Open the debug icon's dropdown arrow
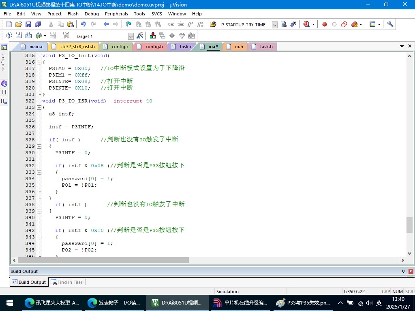This screenshot has width=415, height=311. [313, 25]
